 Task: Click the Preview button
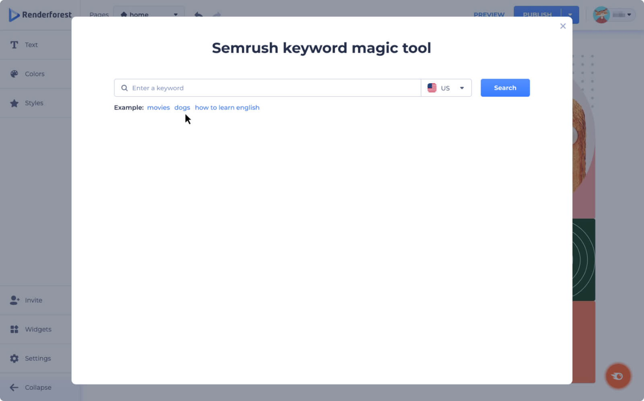[489, 14]
